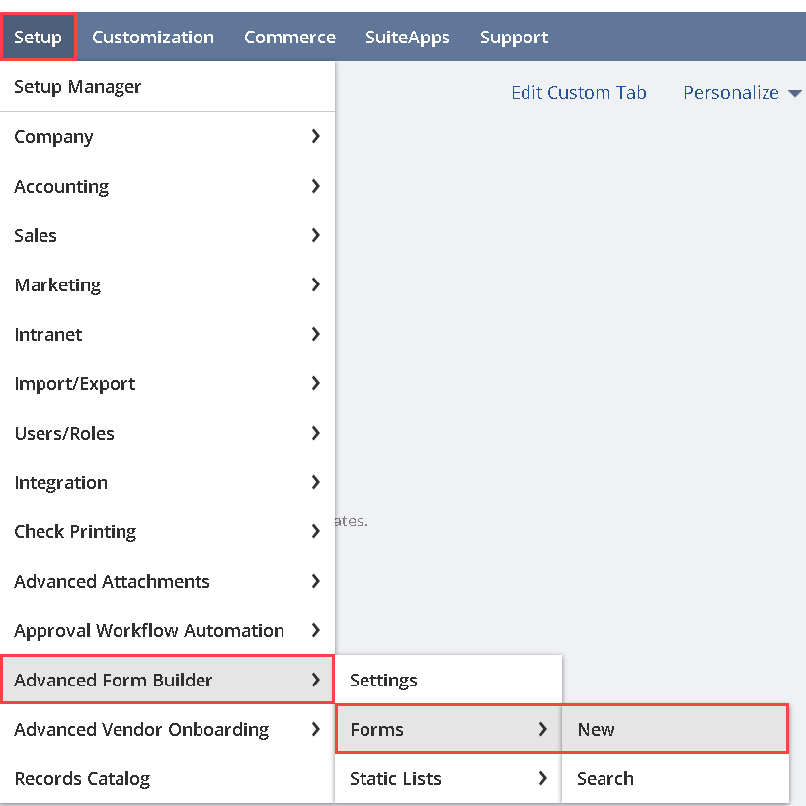Click the Edit Custom Tab link
This screenshot has width=806, height=806.
(x=578, y=93)
